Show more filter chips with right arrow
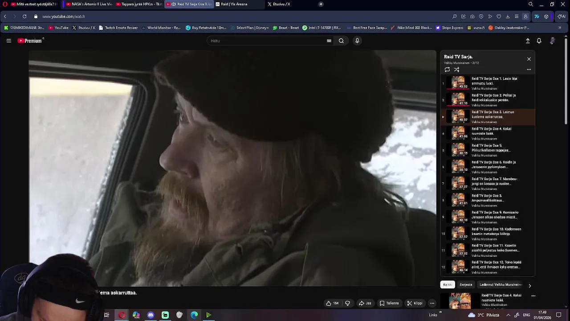Viewport: 570px width, 321px height. tap(529, 285)
